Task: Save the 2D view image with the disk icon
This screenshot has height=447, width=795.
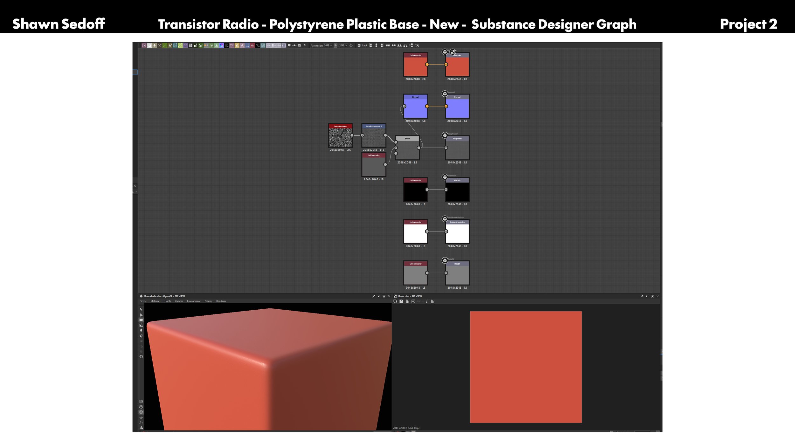Action: (x=401, y=301)
